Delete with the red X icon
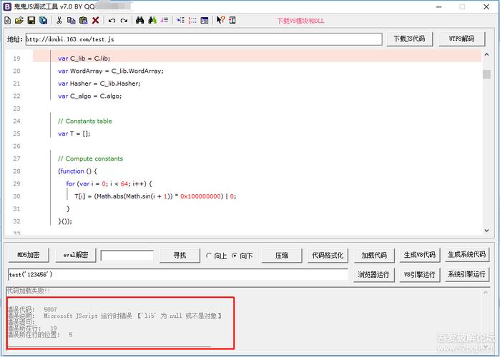The width and height of the screenshot is (500, 357). [95, 21]
